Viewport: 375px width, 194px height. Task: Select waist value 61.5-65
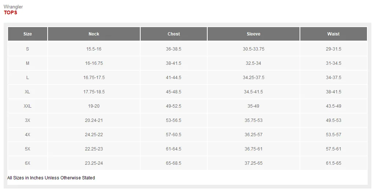coord(333,163)
